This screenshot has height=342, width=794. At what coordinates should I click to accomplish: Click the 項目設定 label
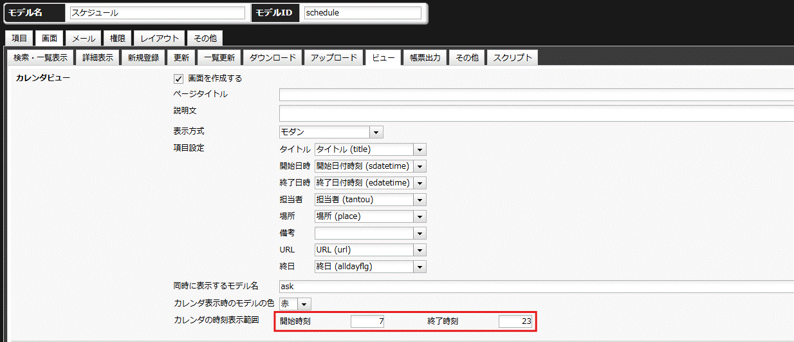(x=189, y=148)
